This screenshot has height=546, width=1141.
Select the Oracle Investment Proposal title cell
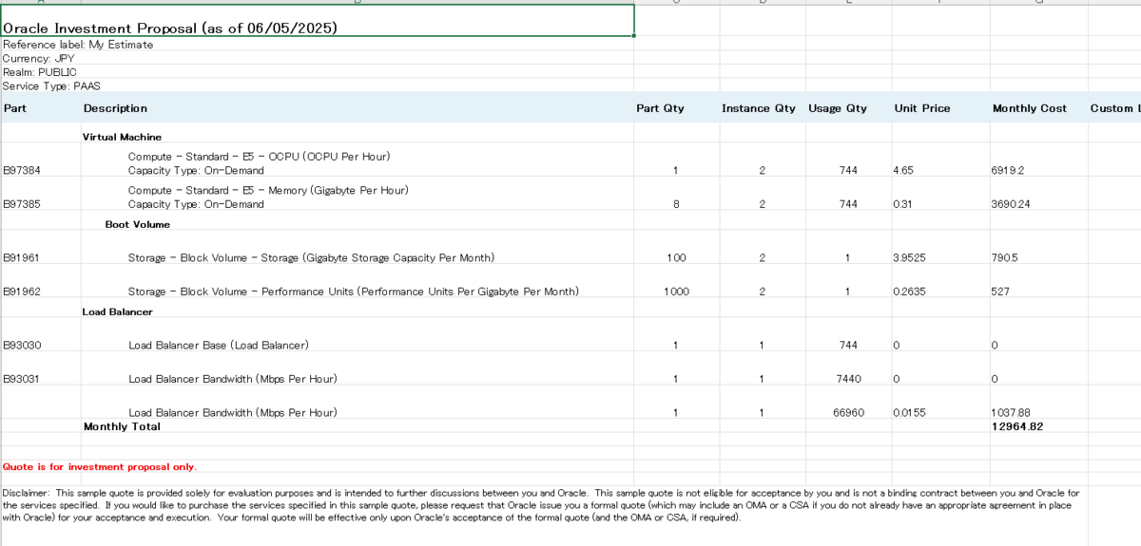(x=318, y=21)
